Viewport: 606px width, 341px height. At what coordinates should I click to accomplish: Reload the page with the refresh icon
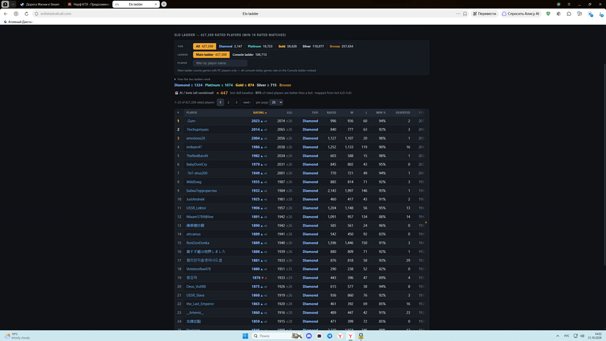click(x=26, y=13)
